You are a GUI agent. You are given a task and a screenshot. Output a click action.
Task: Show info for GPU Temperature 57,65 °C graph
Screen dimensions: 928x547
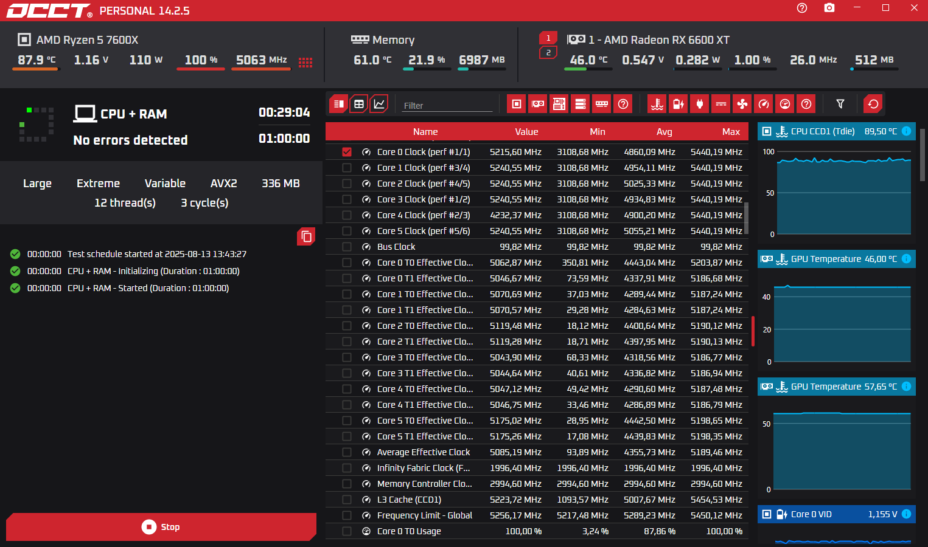(x=906, y=387)
